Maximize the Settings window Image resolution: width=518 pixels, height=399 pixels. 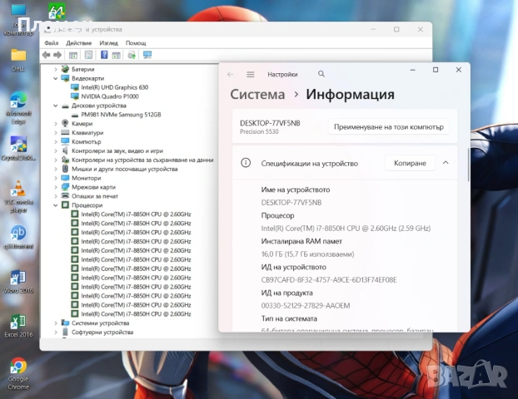(x=436, y=70)
